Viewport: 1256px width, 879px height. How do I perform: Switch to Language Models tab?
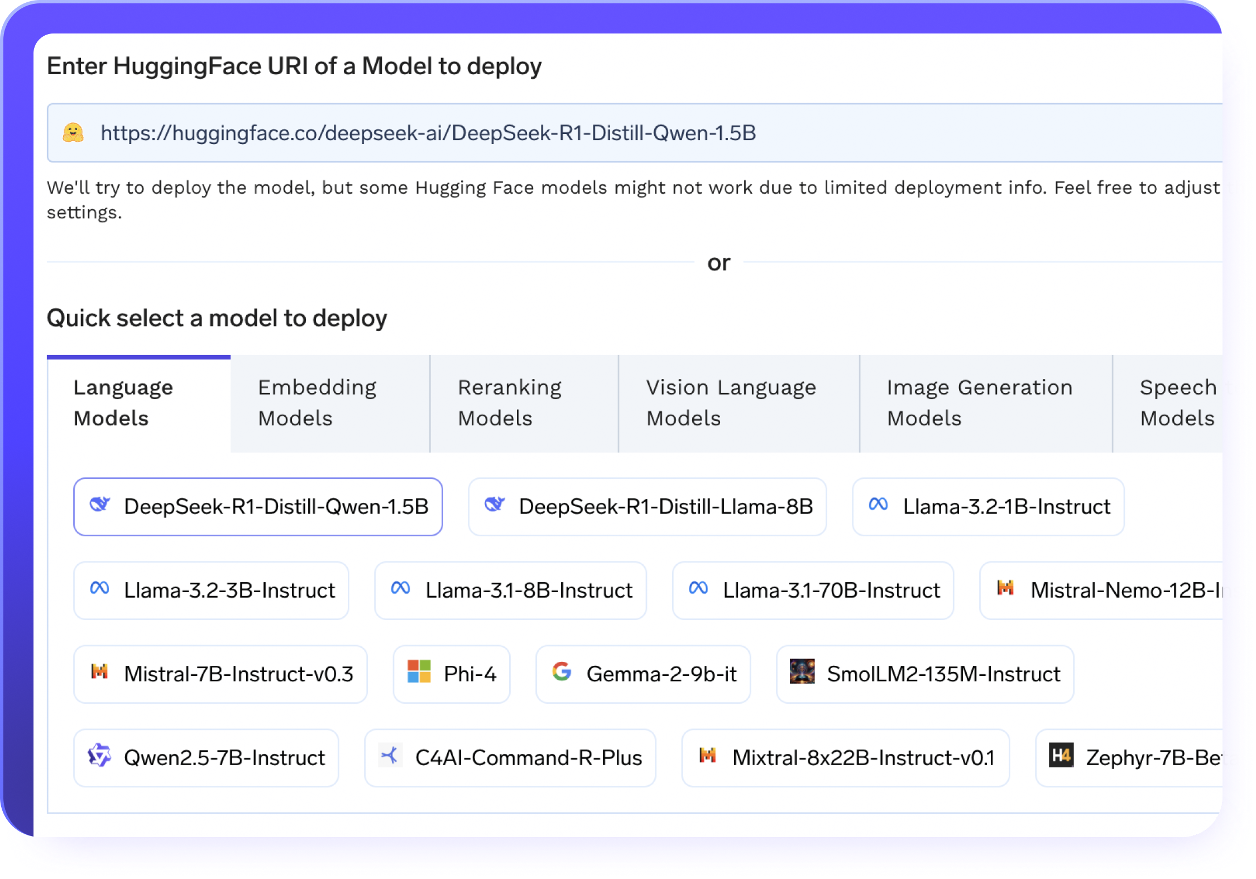pyautogui.click(x=138, y=403)
